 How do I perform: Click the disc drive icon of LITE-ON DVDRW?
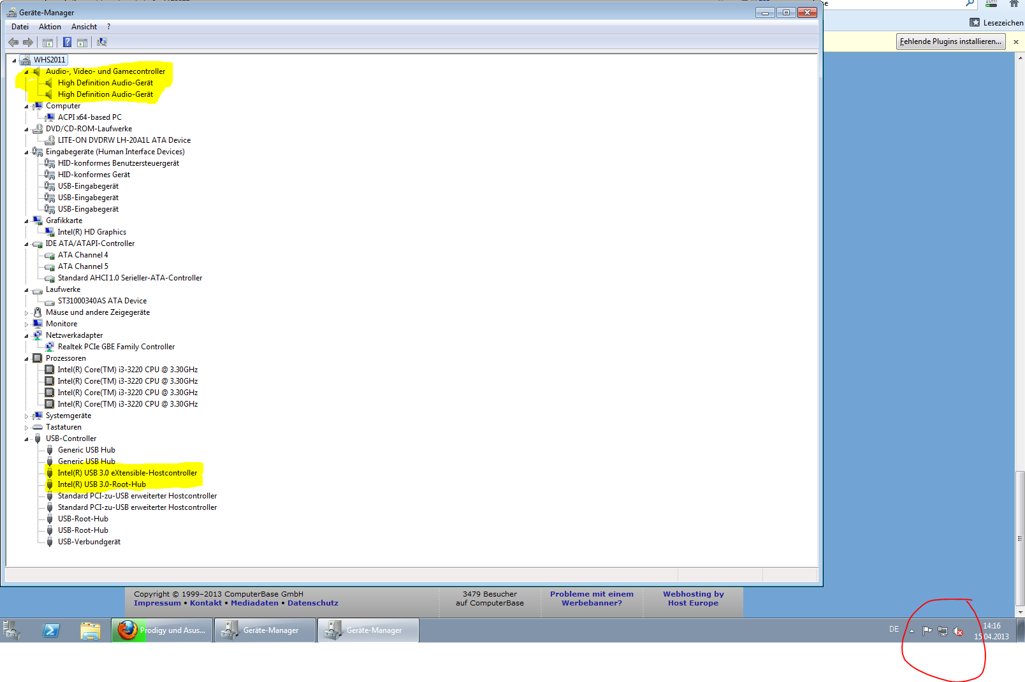coord(50,140)
